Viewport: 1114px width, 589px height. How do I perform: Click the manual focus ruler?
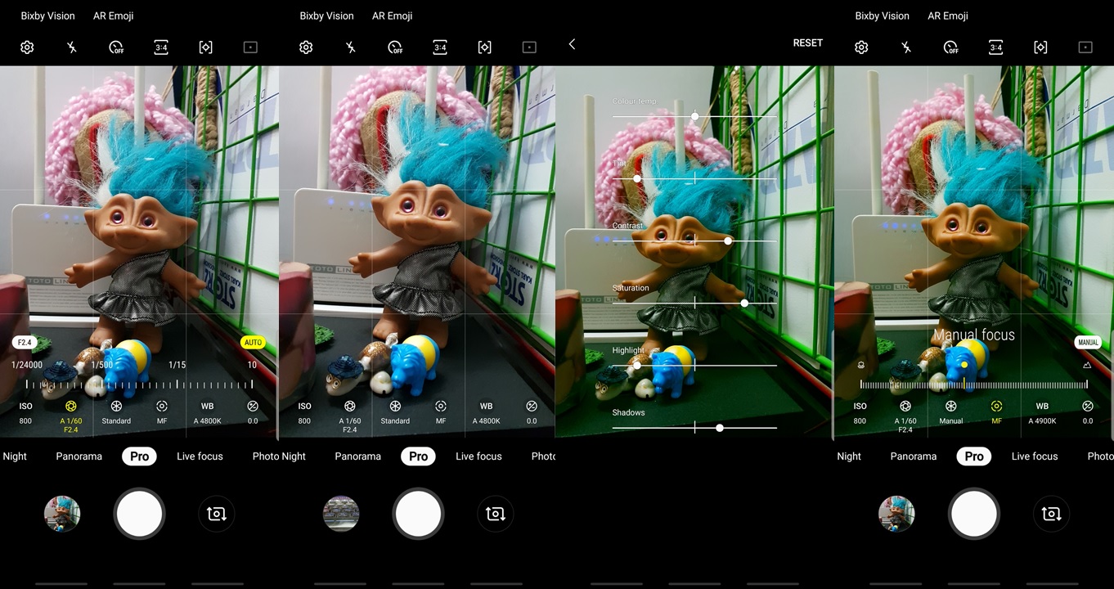point(973,384)
